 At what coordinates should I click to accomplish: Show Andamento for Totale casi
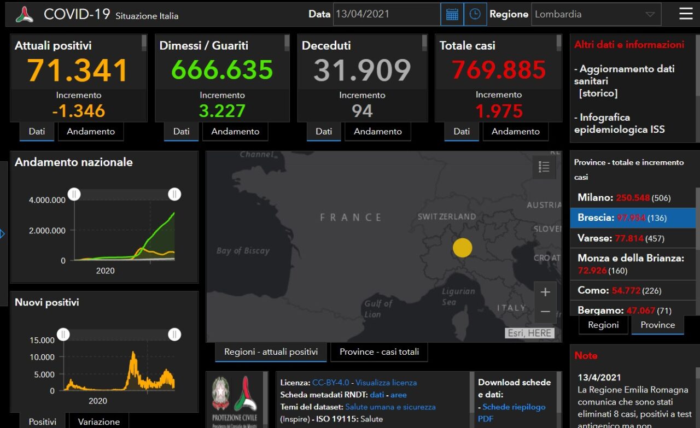click(x=515, y=131)
